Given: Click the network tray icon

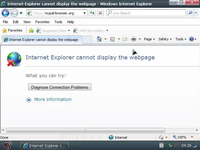Looking at the screenshot, I should pos(171,145).
